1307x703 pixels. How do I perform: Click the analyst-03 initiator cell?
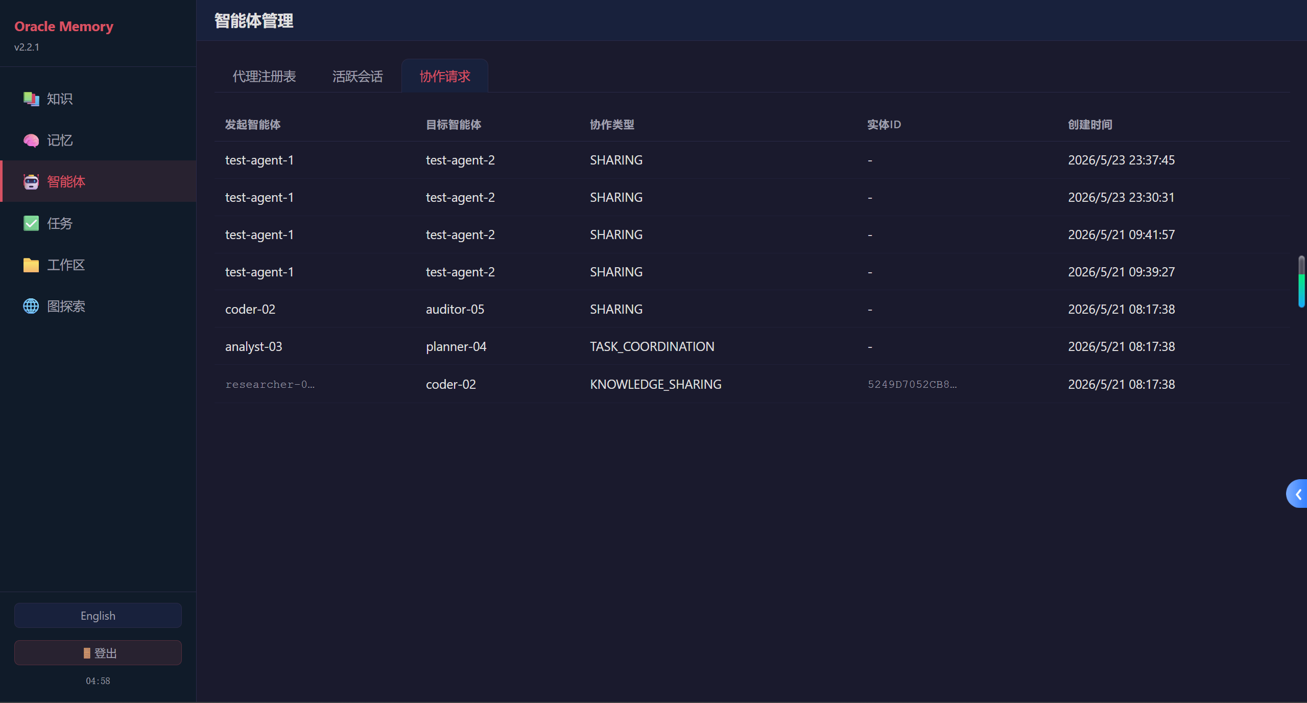coord(253,347)
